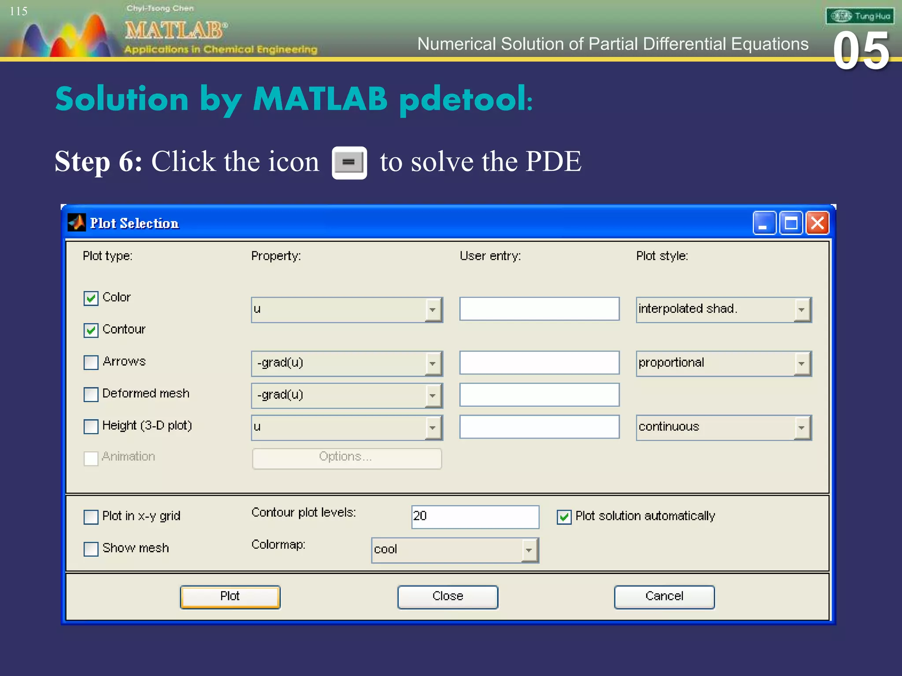Click the Arrows user entry field

pos(539,363)
